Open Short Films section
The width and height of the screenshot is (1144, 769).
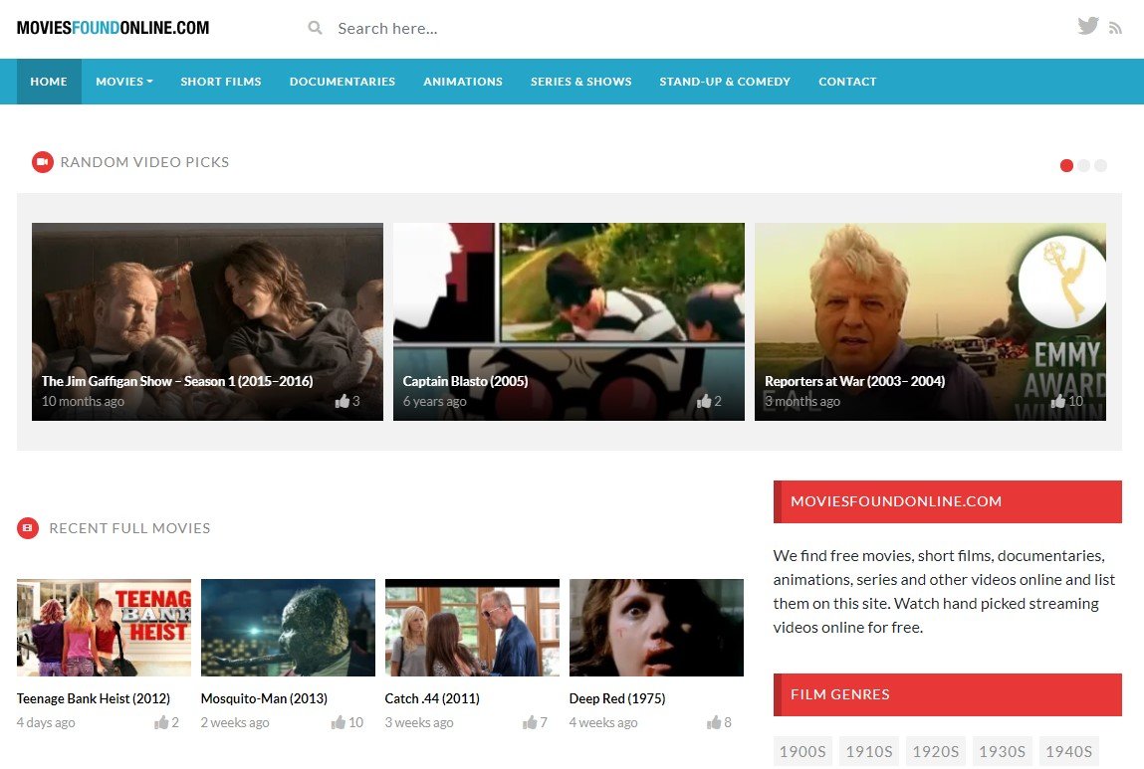pyautogui.click(x=221, y=82)
